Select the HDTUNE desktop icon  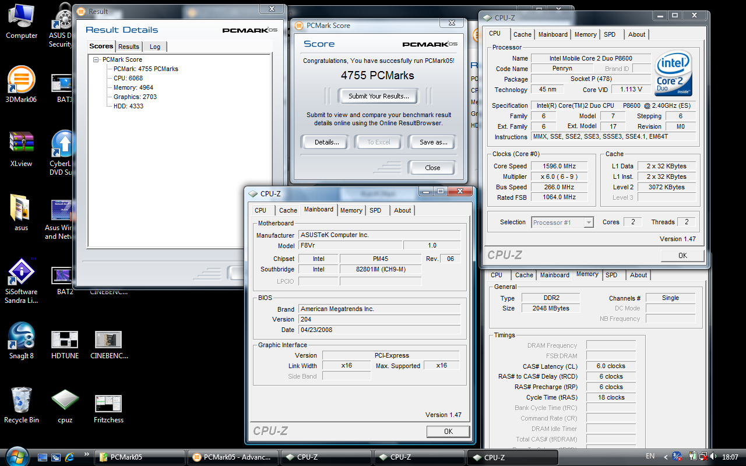(65, 344)
